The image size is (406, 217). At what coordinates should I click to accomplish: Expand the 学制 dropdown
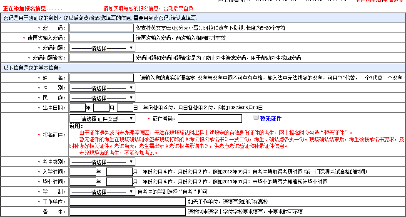(x=102, y=192)
